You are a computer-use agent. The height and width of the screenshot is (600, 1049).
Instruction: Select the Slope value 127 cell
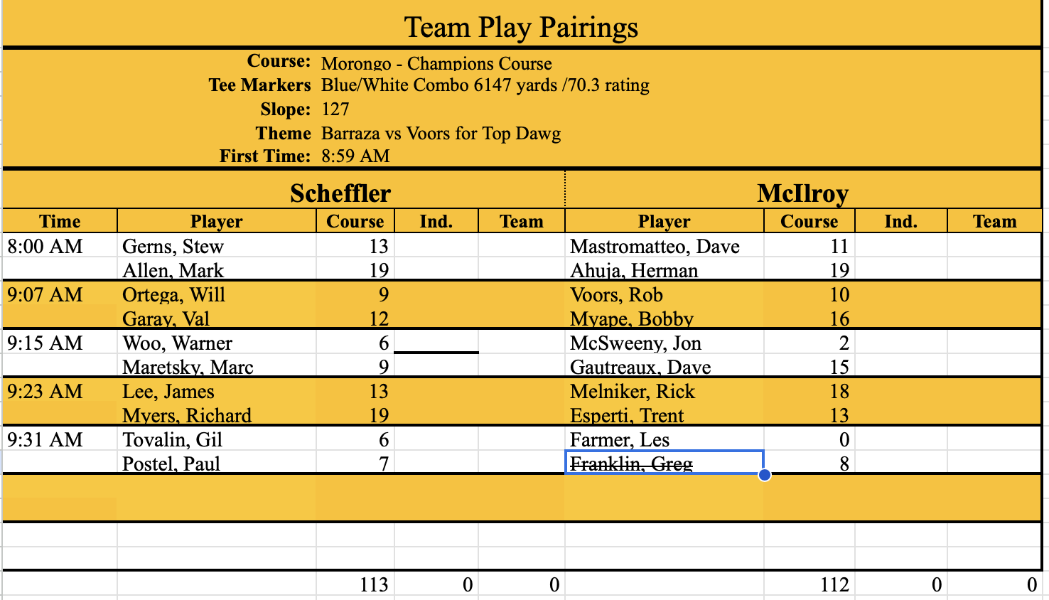coord(335,109)
